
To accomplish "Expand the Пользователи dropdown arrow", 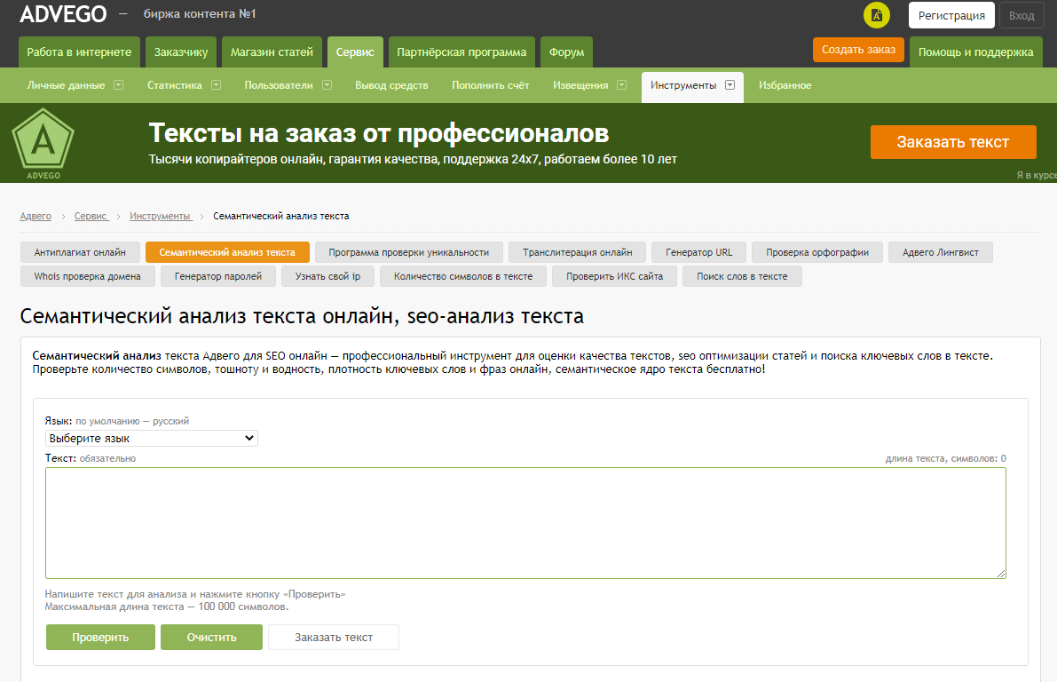I will pyautogui.click(x=327, y=85).
